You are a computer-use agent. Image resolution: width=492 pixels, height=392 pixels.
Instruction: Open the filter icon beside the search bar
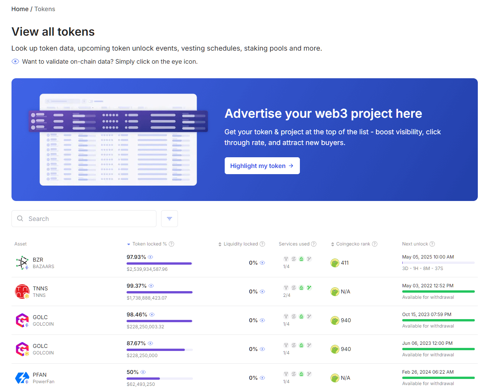(x=169, y=218)
